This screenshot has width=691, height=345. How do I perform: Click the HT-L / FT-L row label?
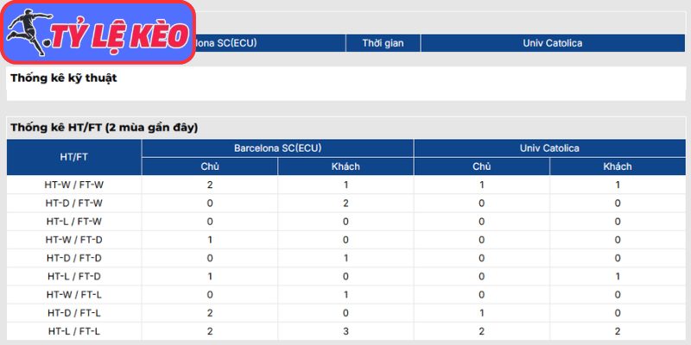click(74, 330)
